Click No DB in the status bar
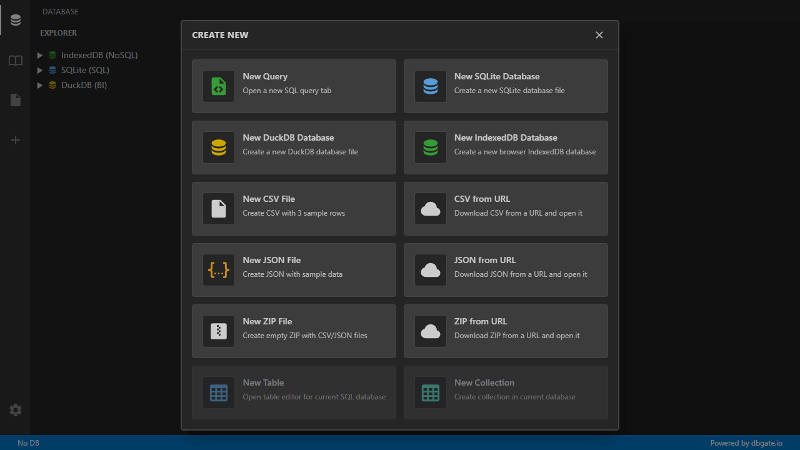 [29, 442]
